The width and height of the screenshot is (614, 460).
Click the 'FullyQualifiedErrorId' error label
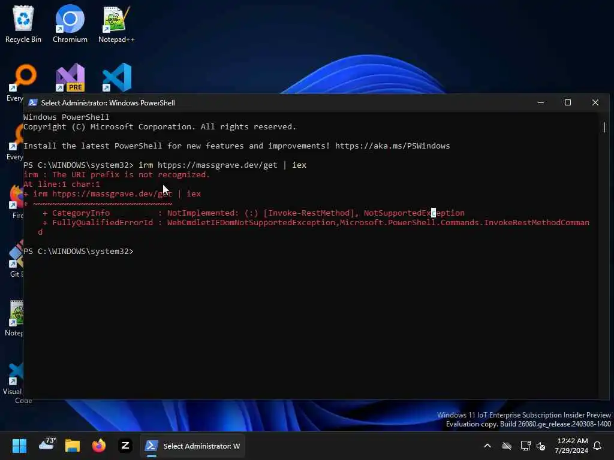103,222
